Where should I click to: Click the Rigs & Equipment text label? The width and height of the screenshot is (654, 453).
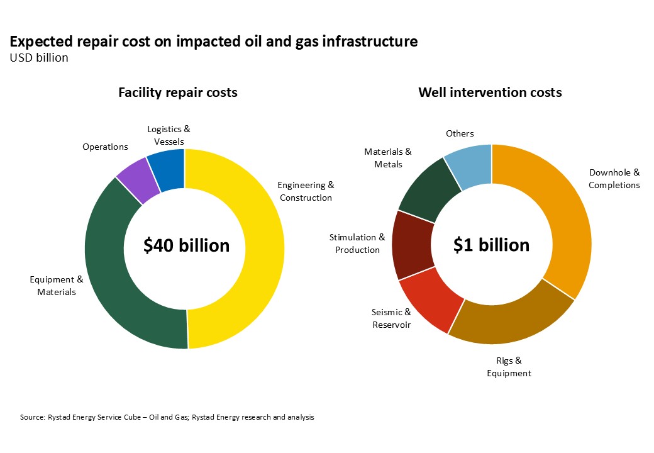509,367
